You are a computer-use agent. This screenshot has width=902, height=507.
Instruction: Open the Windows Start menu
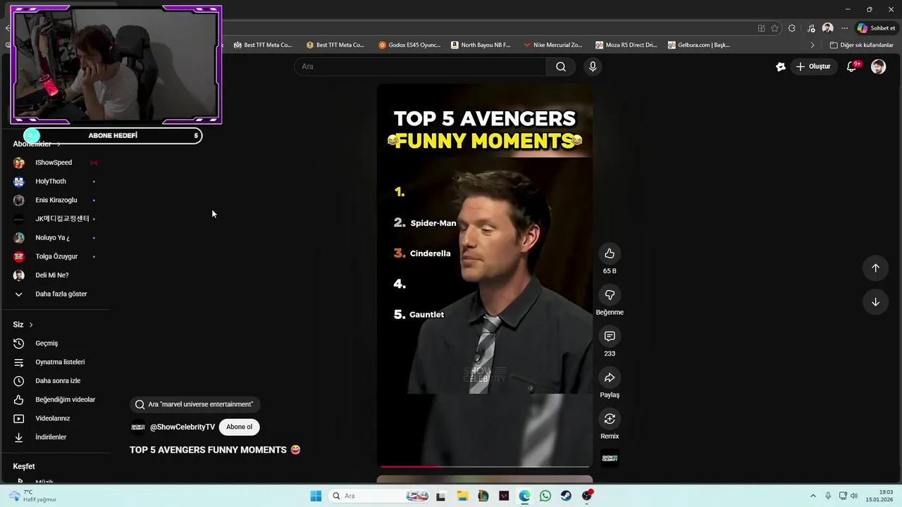316,496
